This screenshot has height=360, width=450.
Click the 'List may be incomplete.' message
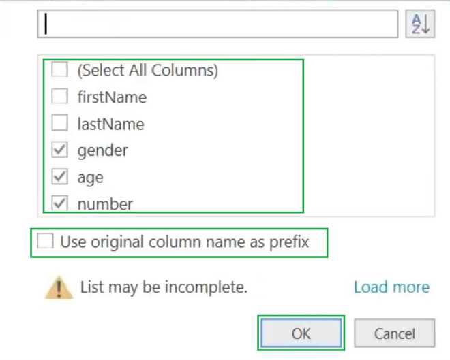(164, 287)
